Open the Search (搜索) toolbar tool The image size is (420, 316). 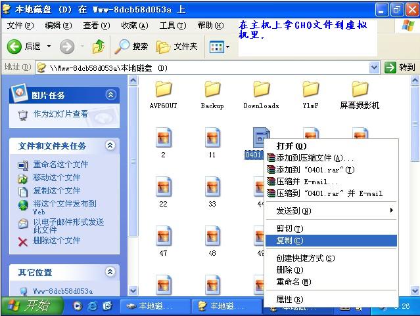(131, 47)
